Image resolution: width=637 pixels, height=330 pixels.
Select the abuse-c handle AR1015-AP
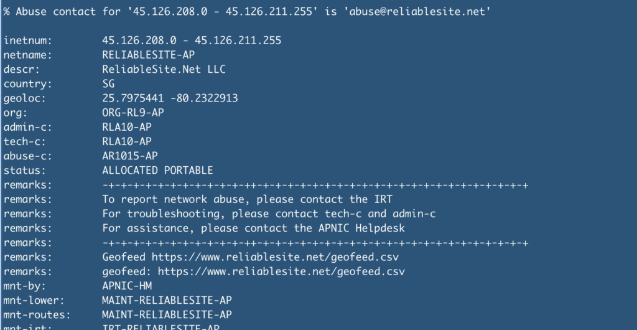[130, 156]
